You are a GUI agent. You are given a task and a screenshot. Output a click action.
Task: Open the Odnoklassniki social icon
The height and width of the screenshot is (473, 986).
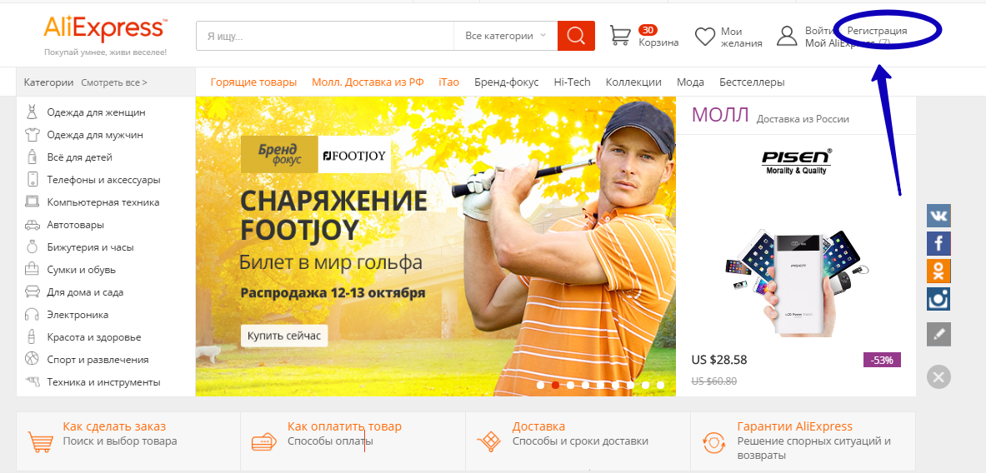point(938,271)
